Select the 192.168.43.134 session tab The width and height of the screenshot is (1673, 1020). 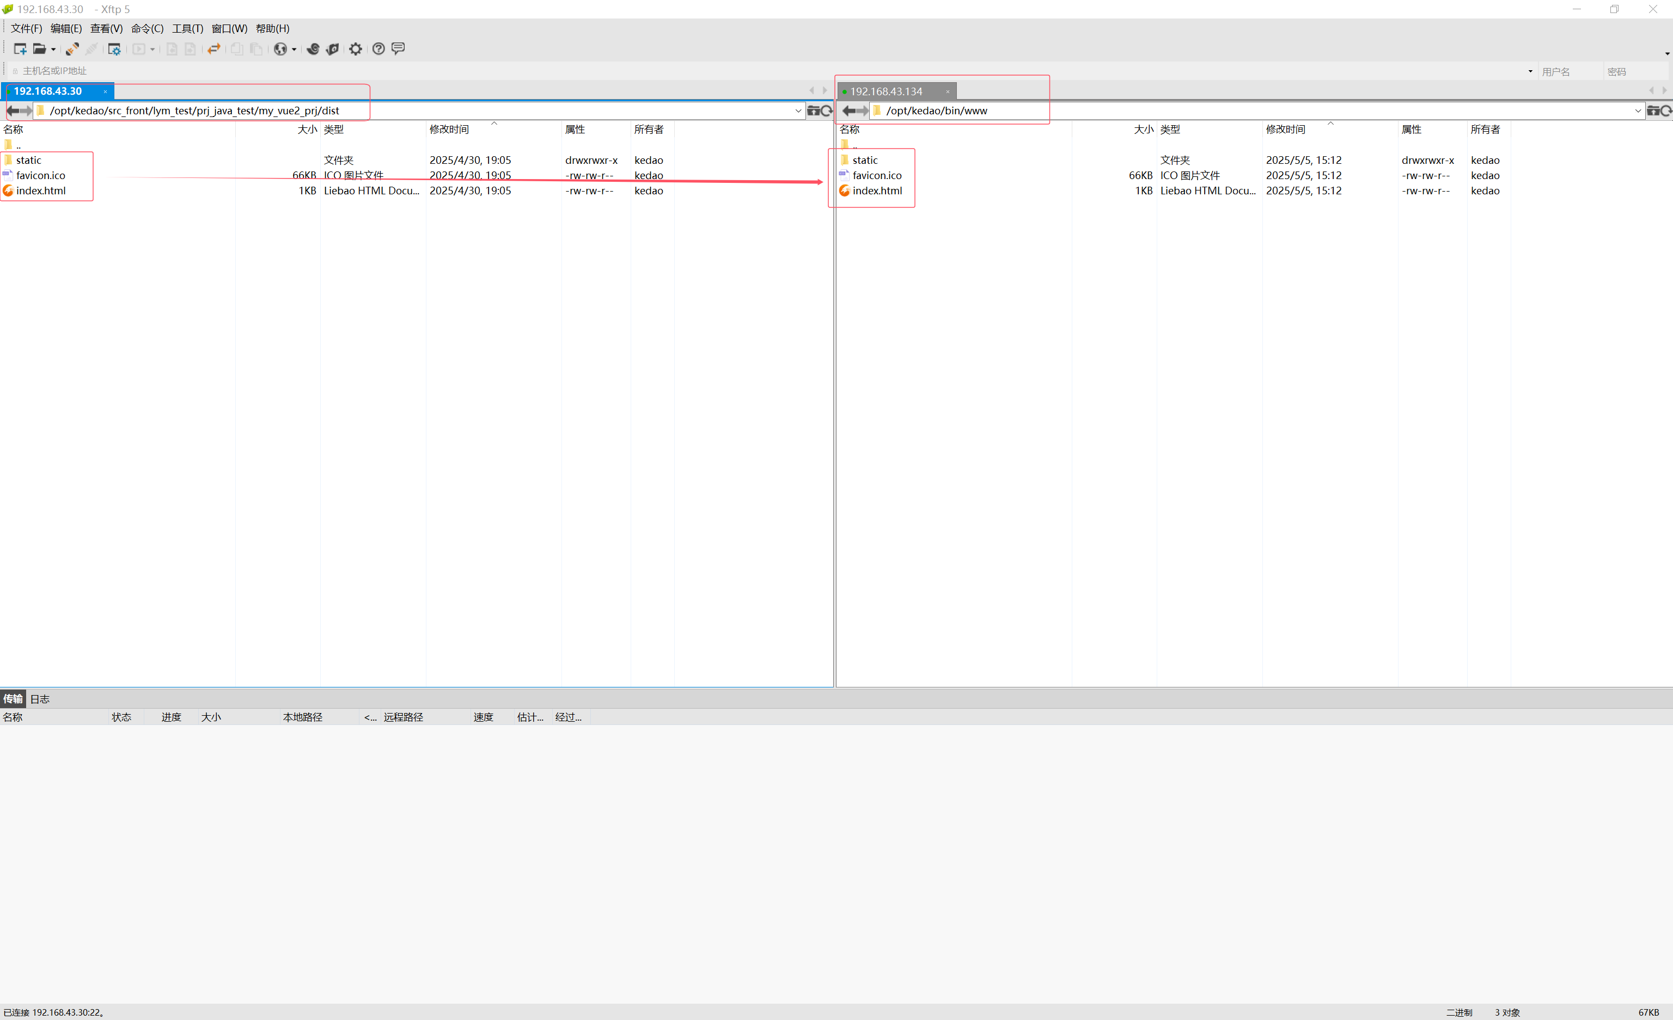(886, 91)
